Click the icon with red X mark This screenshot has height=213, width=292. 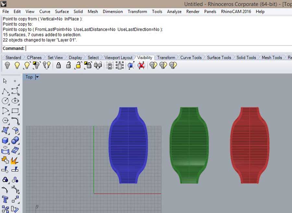coord(141,65)
